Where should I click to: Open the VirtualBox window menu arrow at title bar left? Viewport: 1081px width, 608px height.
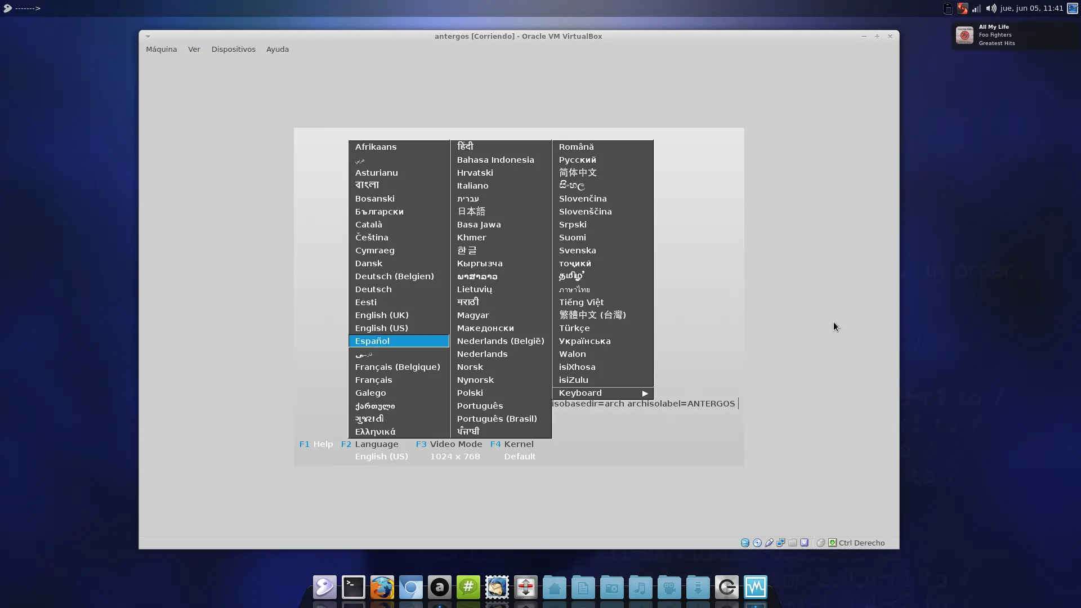(148, 36)
